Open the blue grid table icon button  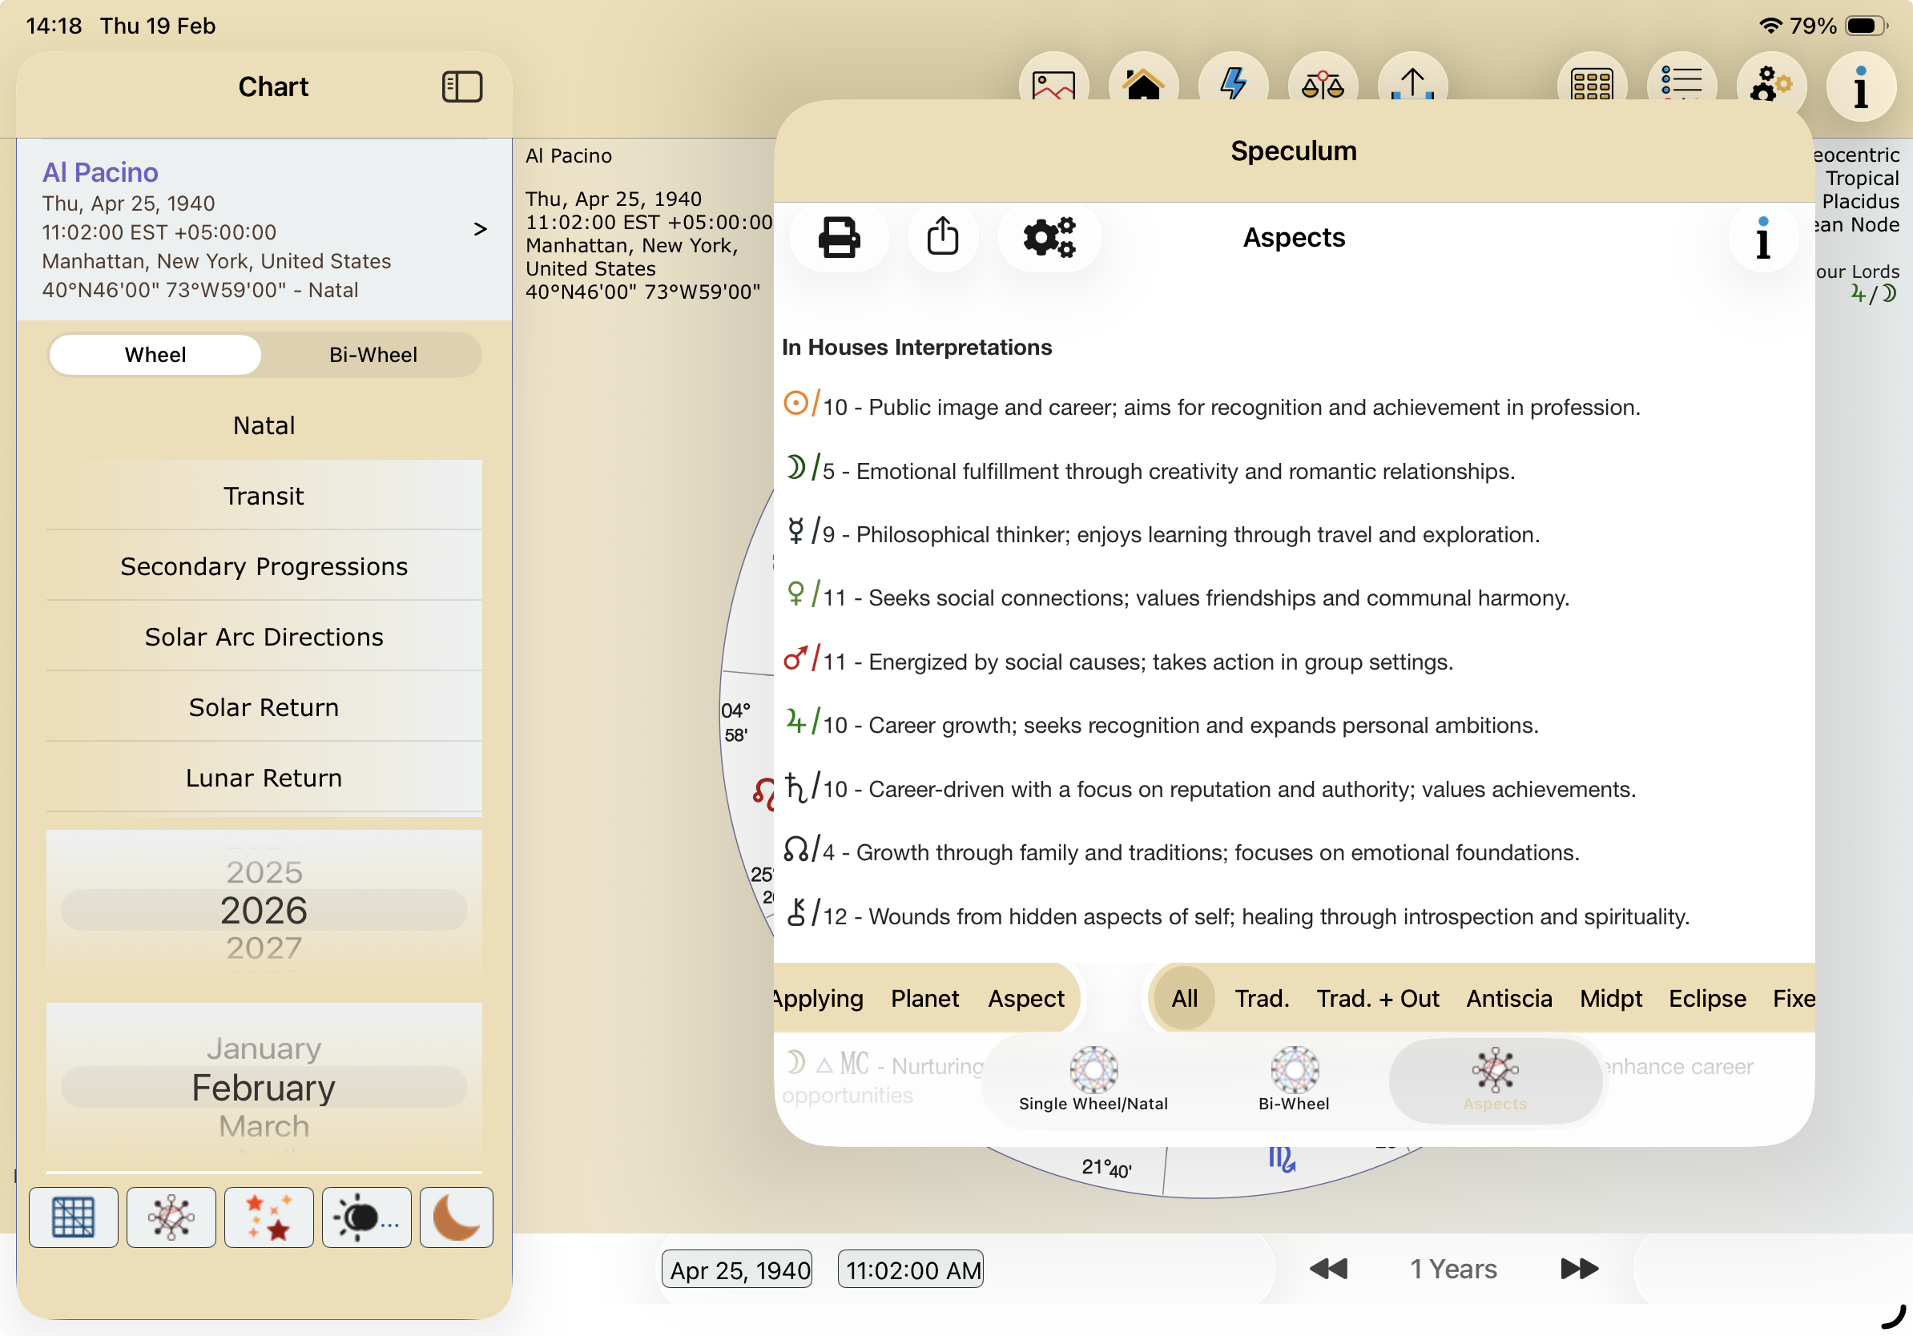(x=74, y=1217)
